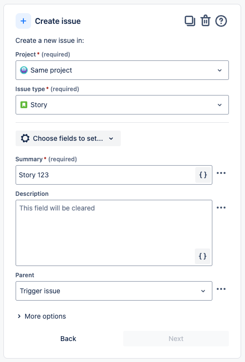Click the Story issue type icon
This screenshot has width=245, height=362.
(24, 105)
